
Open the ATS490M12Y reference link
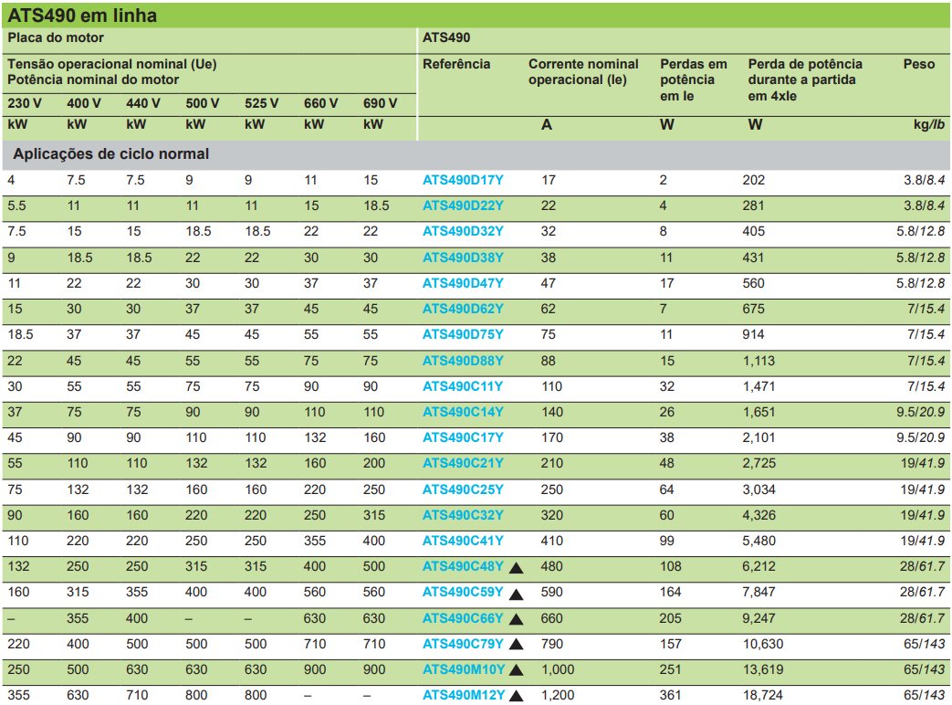(464, 695)
